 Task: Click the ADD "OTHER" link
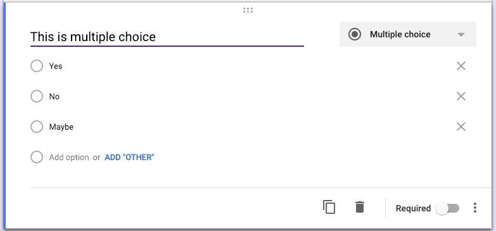tap(129, 158)
